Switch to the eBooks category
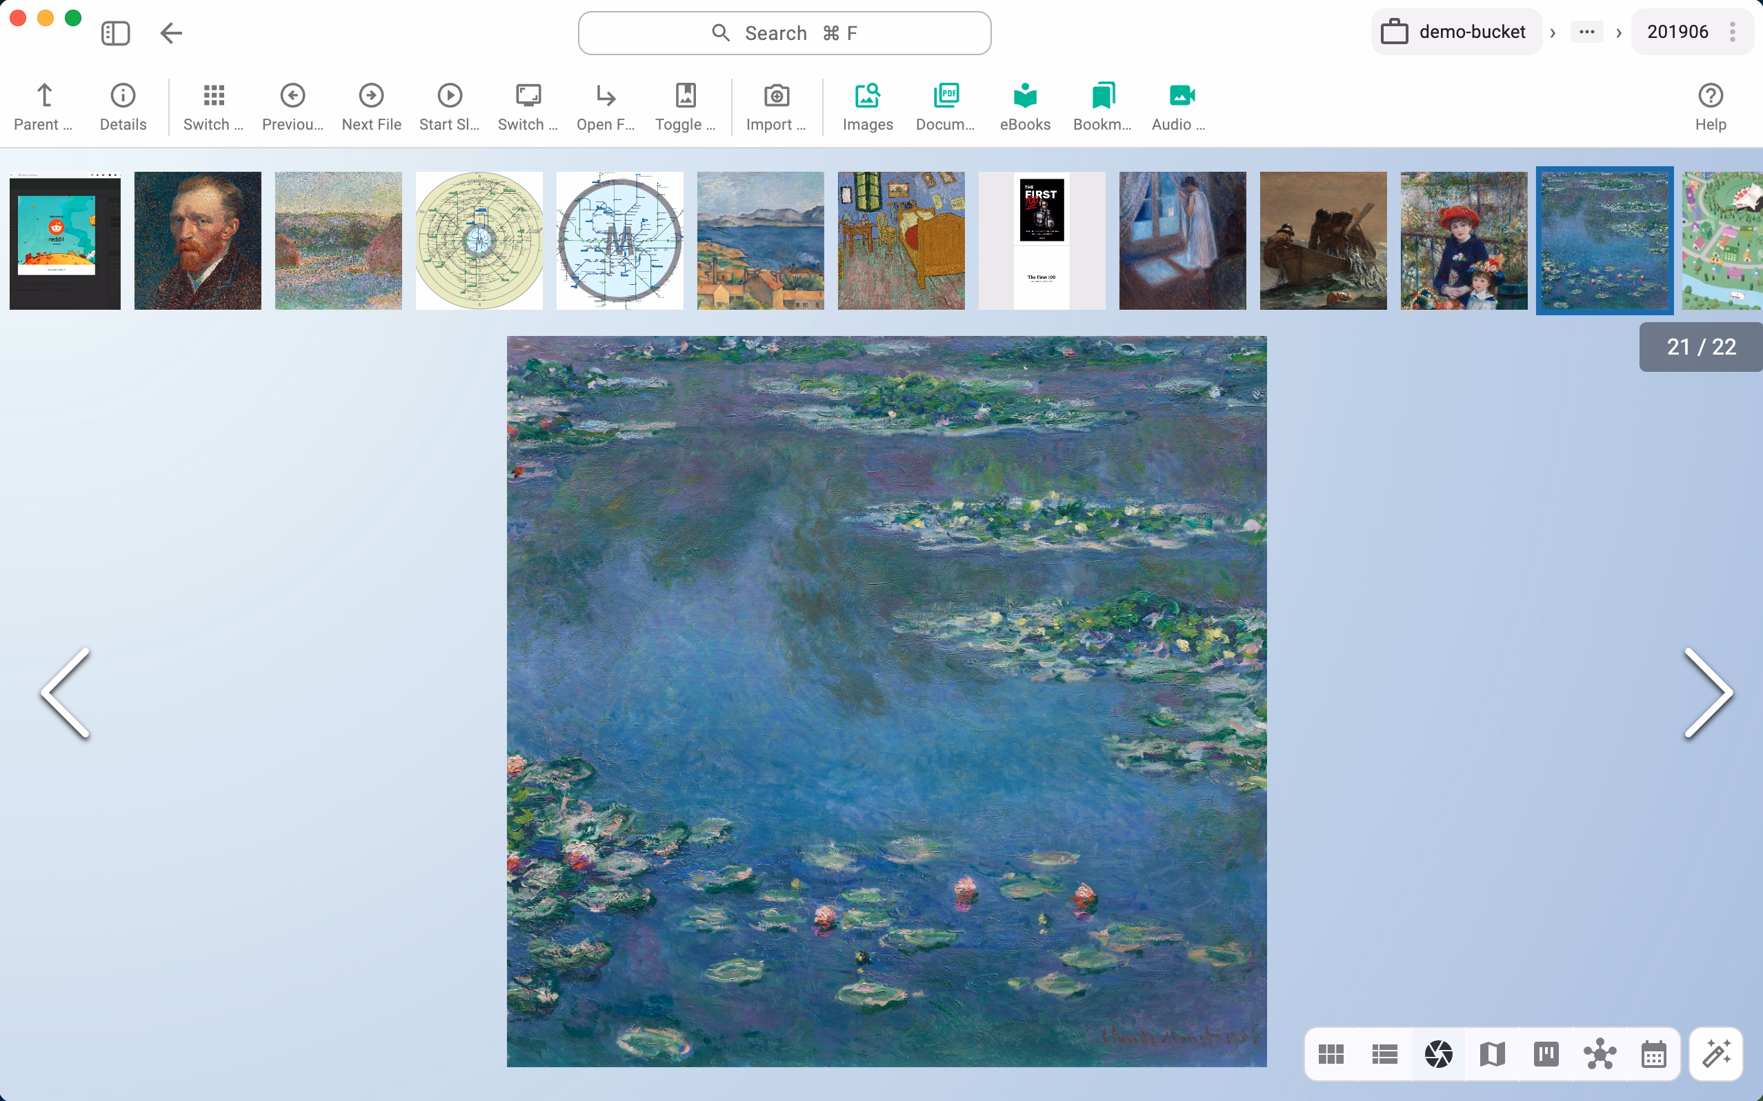 pos(1024,106)
